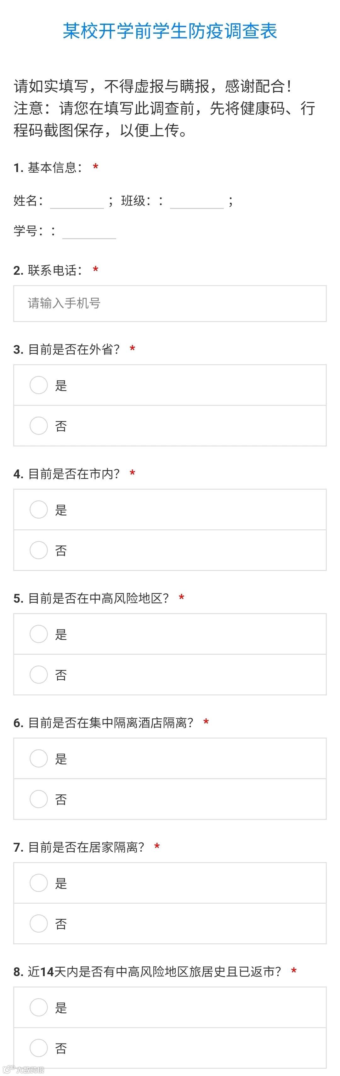Pick 否 for 中高风险地区 question 5

tap(39, 674)
